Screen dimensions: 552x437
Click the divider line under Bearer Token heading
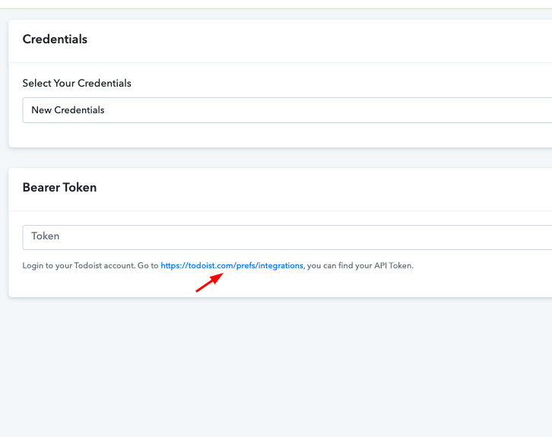274,211
